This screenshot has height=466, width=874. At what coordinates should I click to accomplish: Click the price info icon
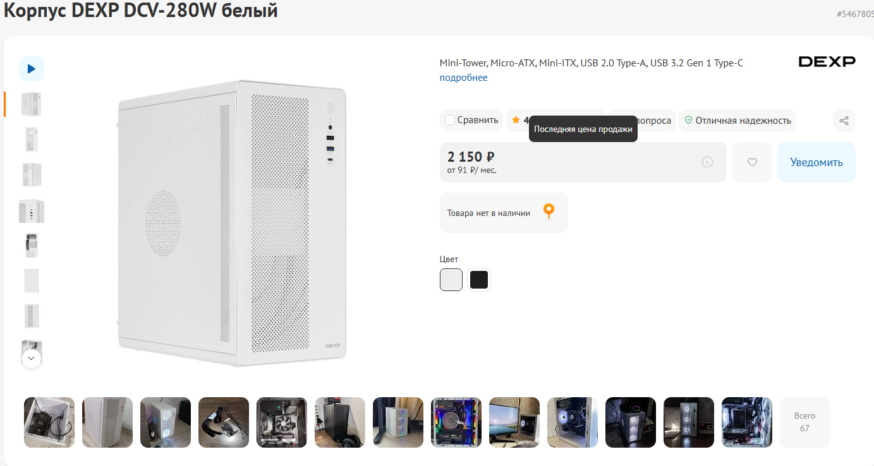tap(707, 162)
